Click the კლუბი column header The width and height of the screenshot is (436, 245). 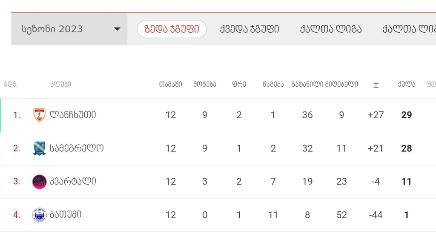(60, 84)
